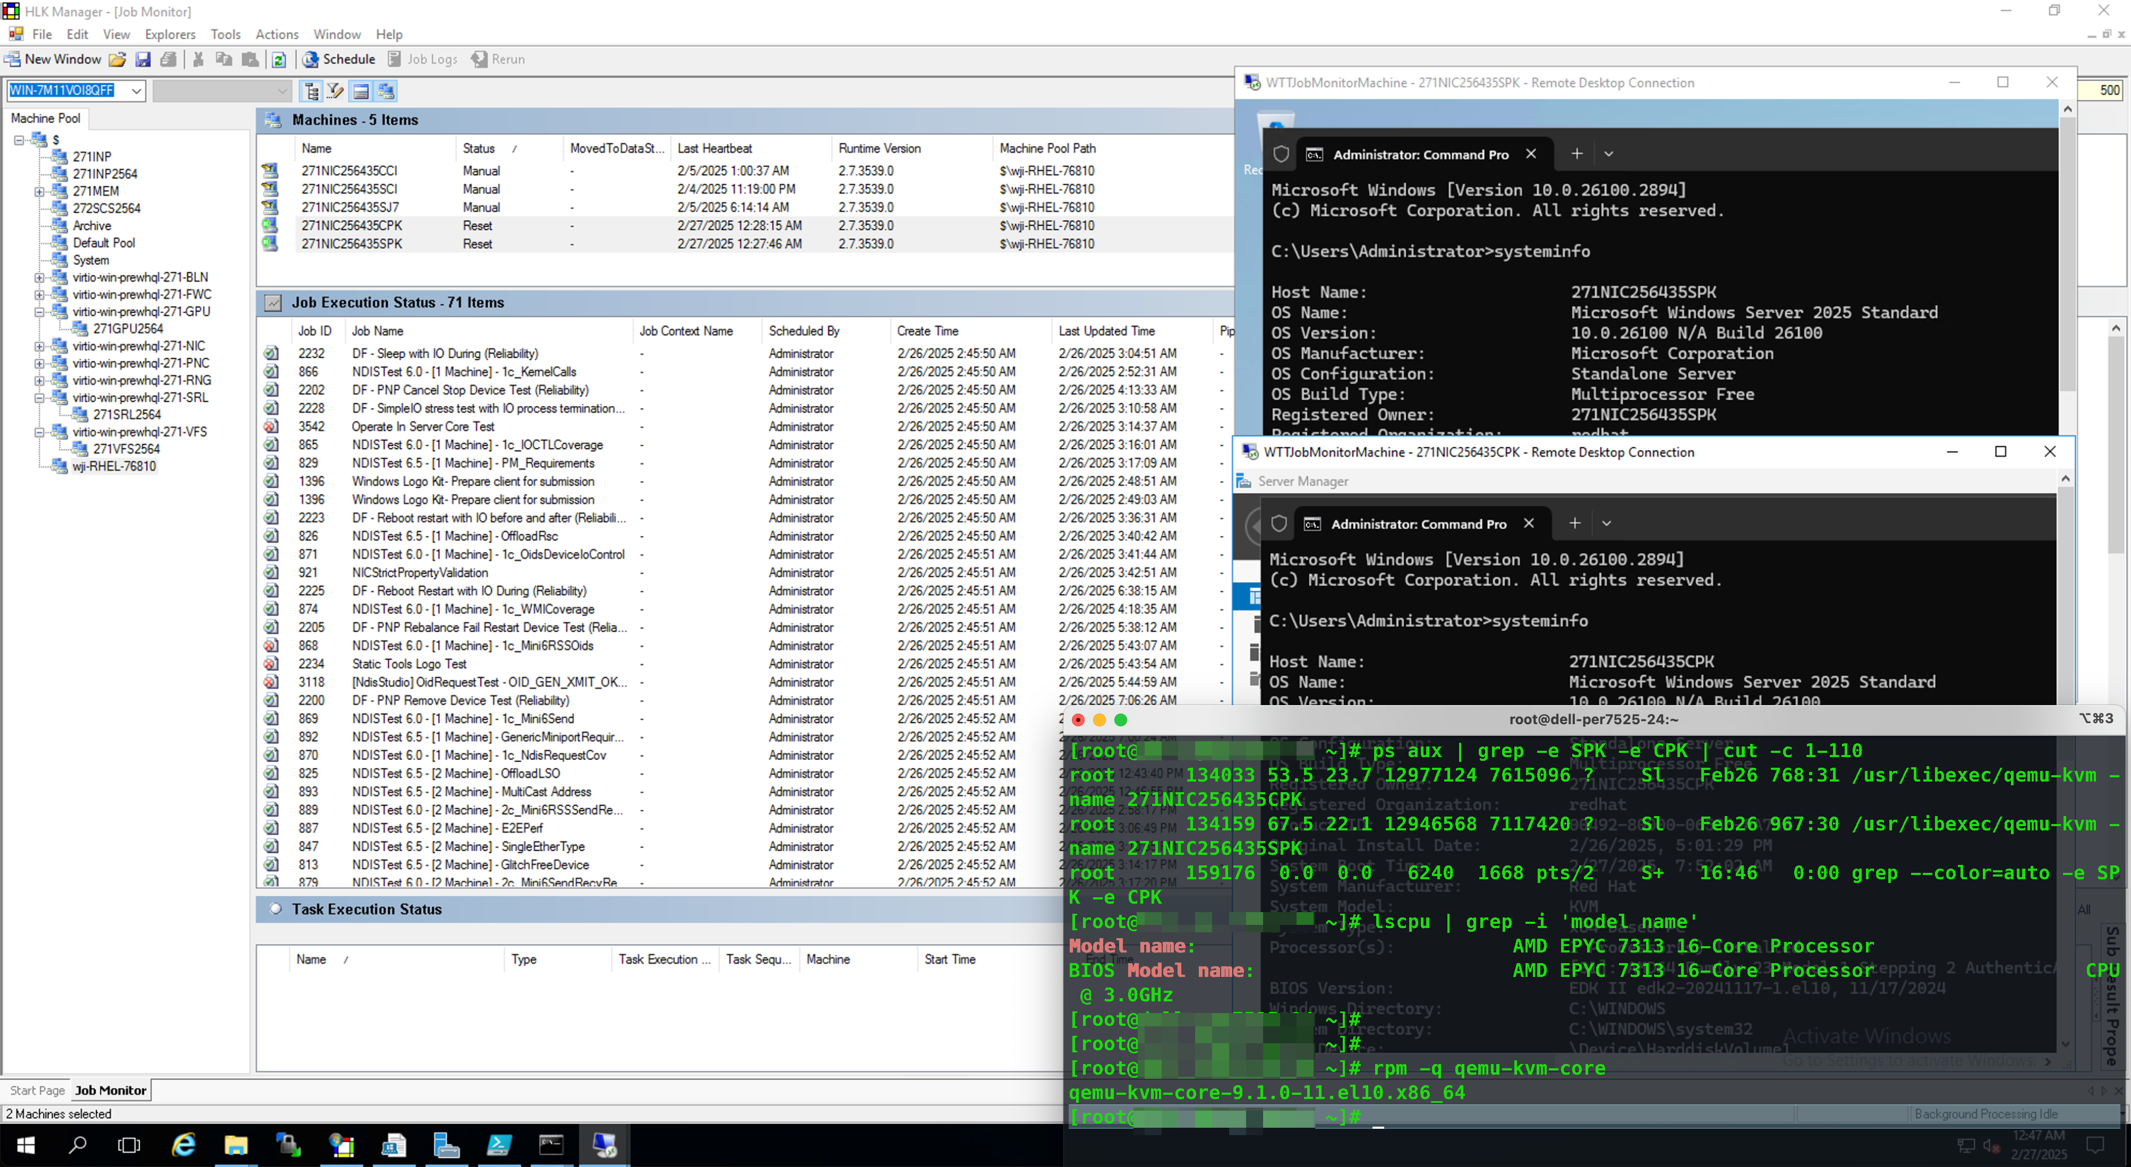Screen dimensions: 2131x1167
Task: Select the wji-RHEL-76810 pool
Action: (113, 467)
